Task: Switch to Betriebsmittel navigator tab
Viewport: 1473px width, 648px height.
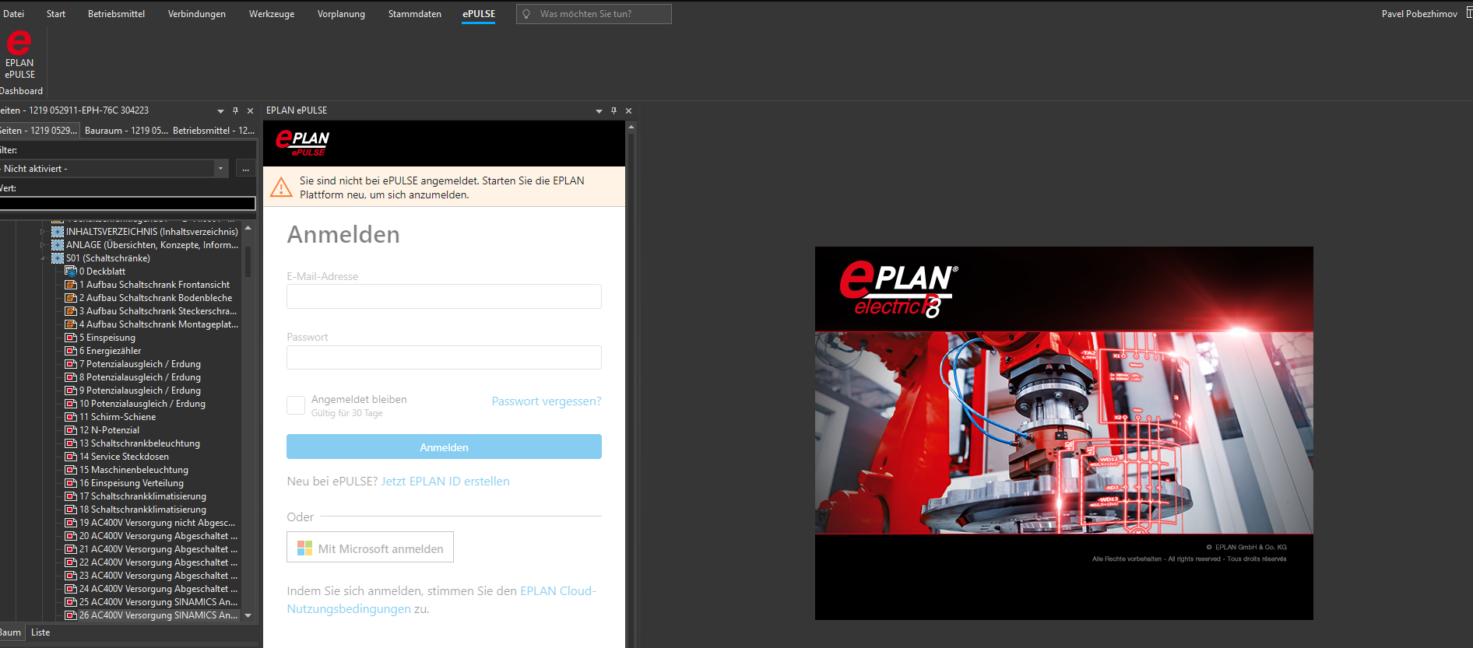Action: coord(213,131)
